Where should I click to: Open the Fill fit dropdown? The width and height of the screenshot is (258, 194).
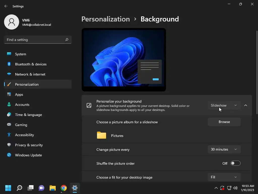coord(224,177)
